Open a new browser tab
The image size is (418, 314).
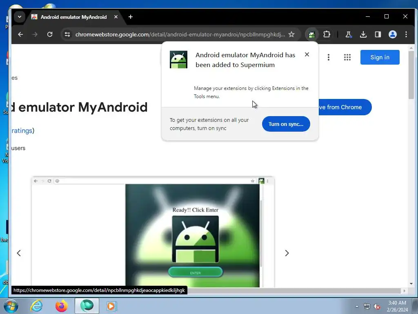[x=130, y=17]
